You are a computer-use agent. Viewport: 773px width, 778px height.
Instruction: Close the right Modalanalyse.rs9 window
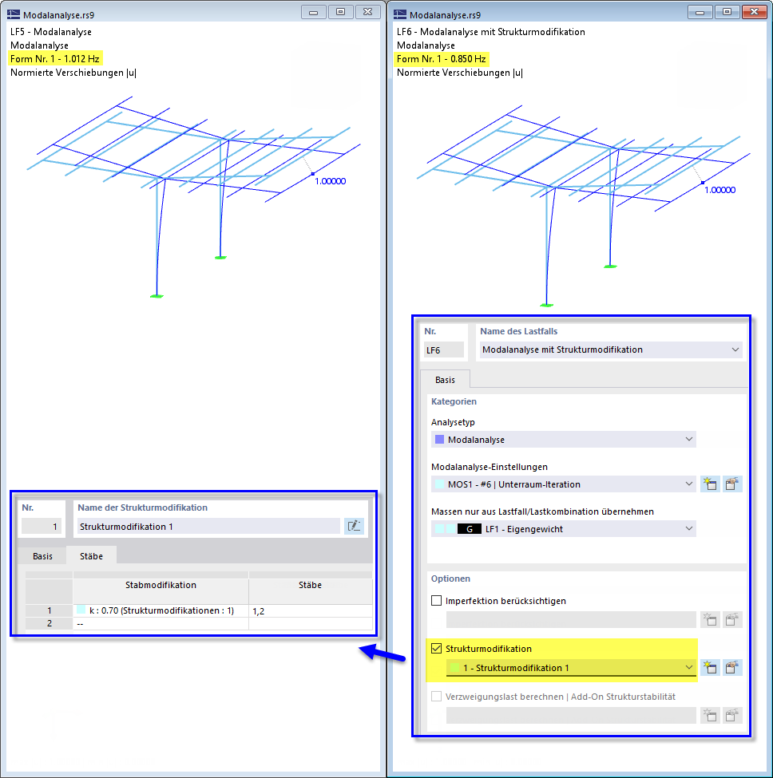coord(754,12)
